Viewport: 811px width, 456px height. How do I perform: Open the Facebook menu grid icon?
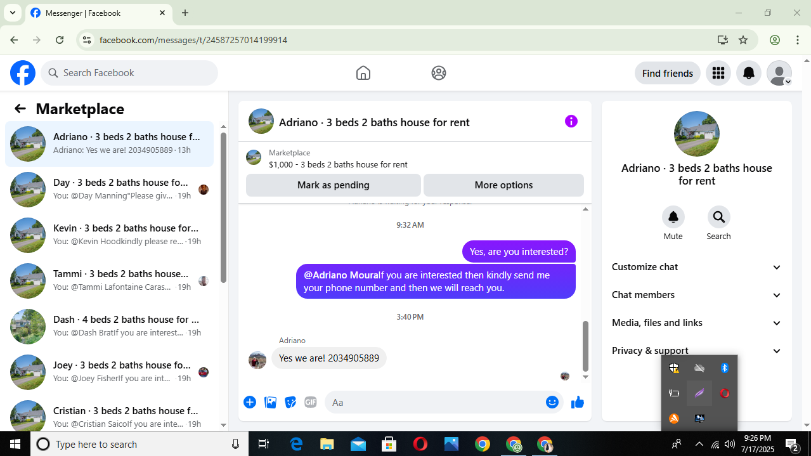point(718,73)
